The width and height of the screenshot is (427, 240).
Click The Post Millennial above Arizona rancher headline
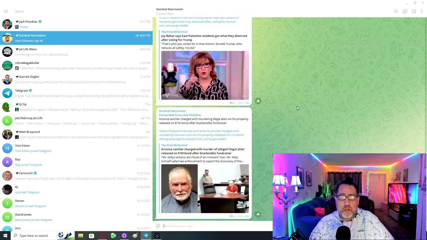174,145
